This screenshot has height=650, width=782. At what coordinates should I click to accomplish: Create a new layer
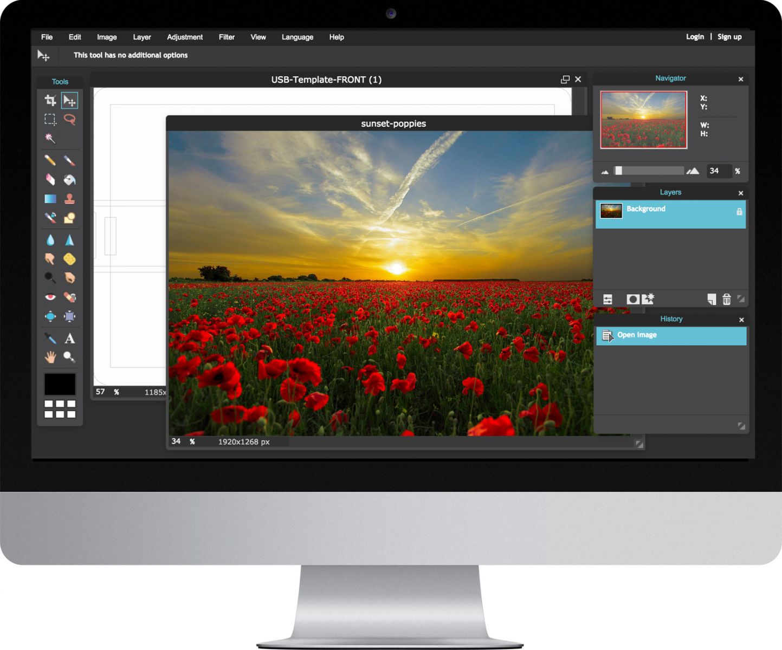(x=712, y=299)
